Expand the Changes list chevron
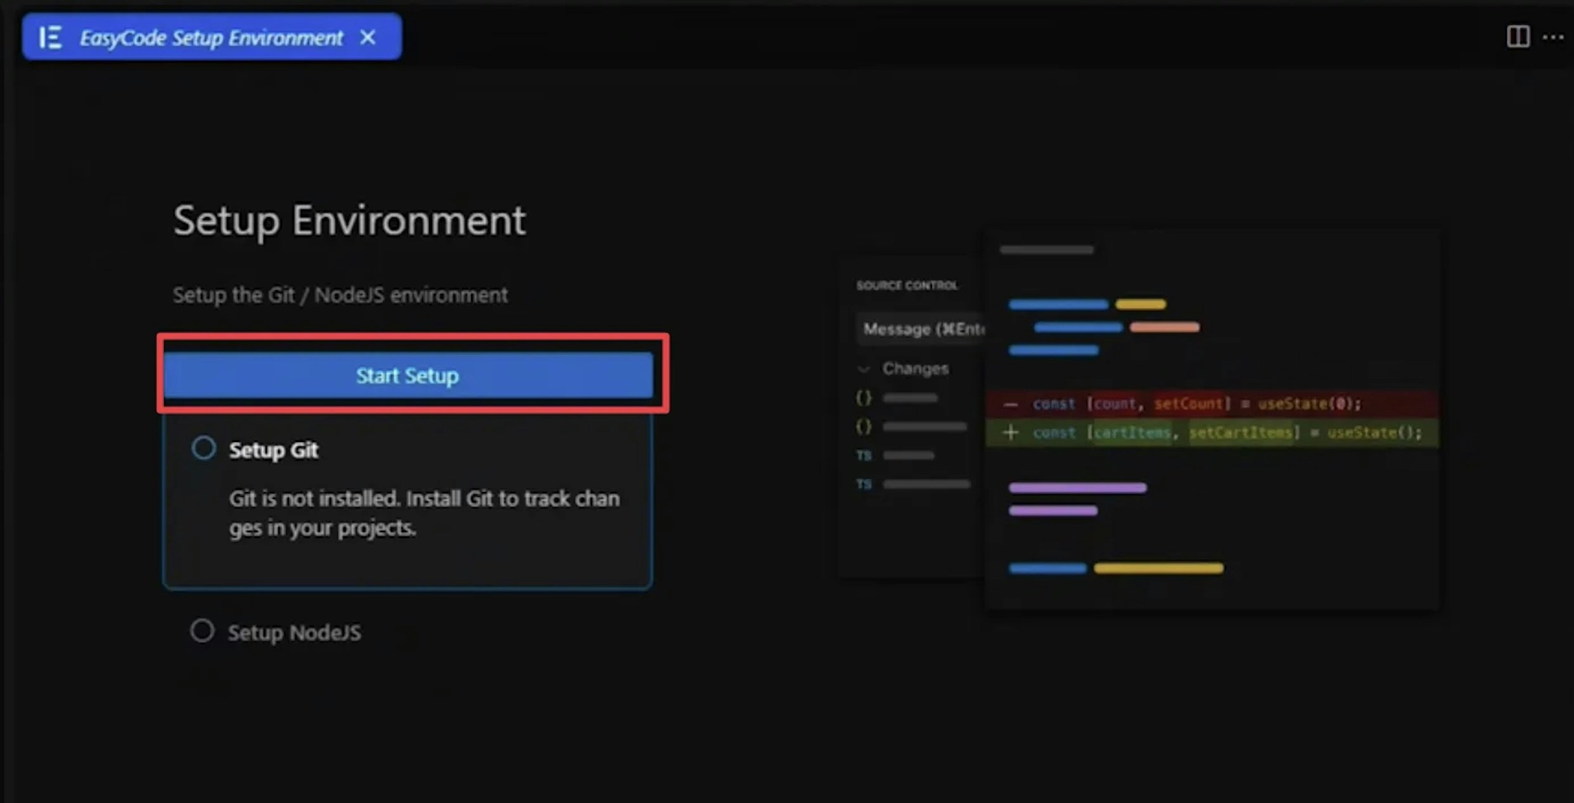This screenshot has height=803, width=1574. coord(864,368)
